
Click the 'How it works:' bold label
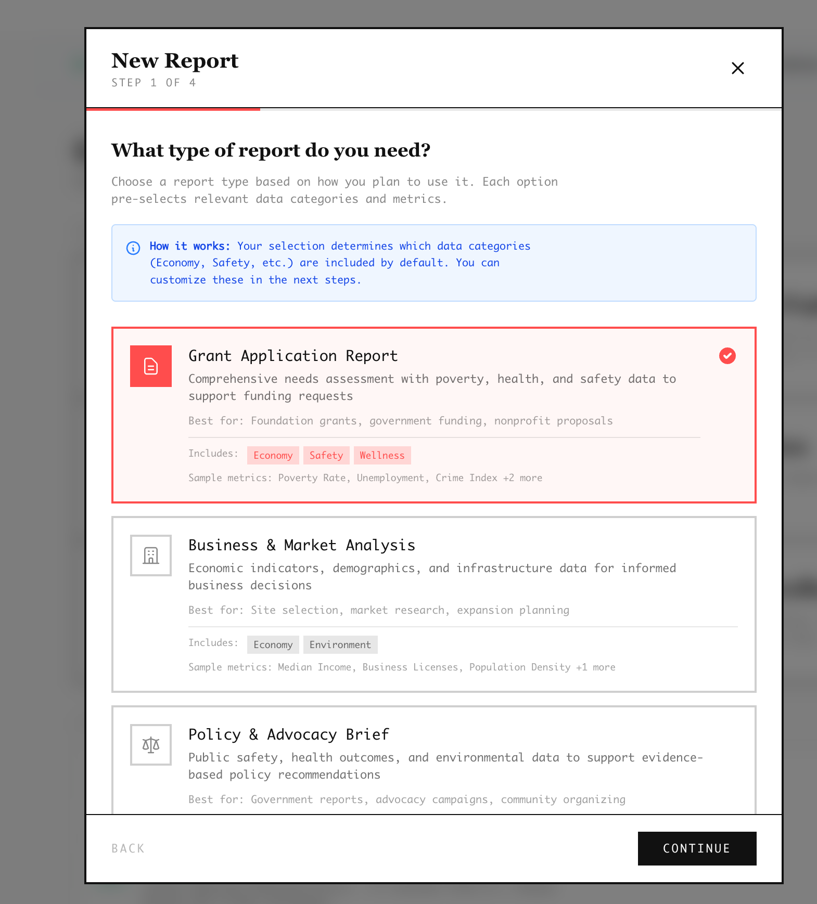[190, 246]
